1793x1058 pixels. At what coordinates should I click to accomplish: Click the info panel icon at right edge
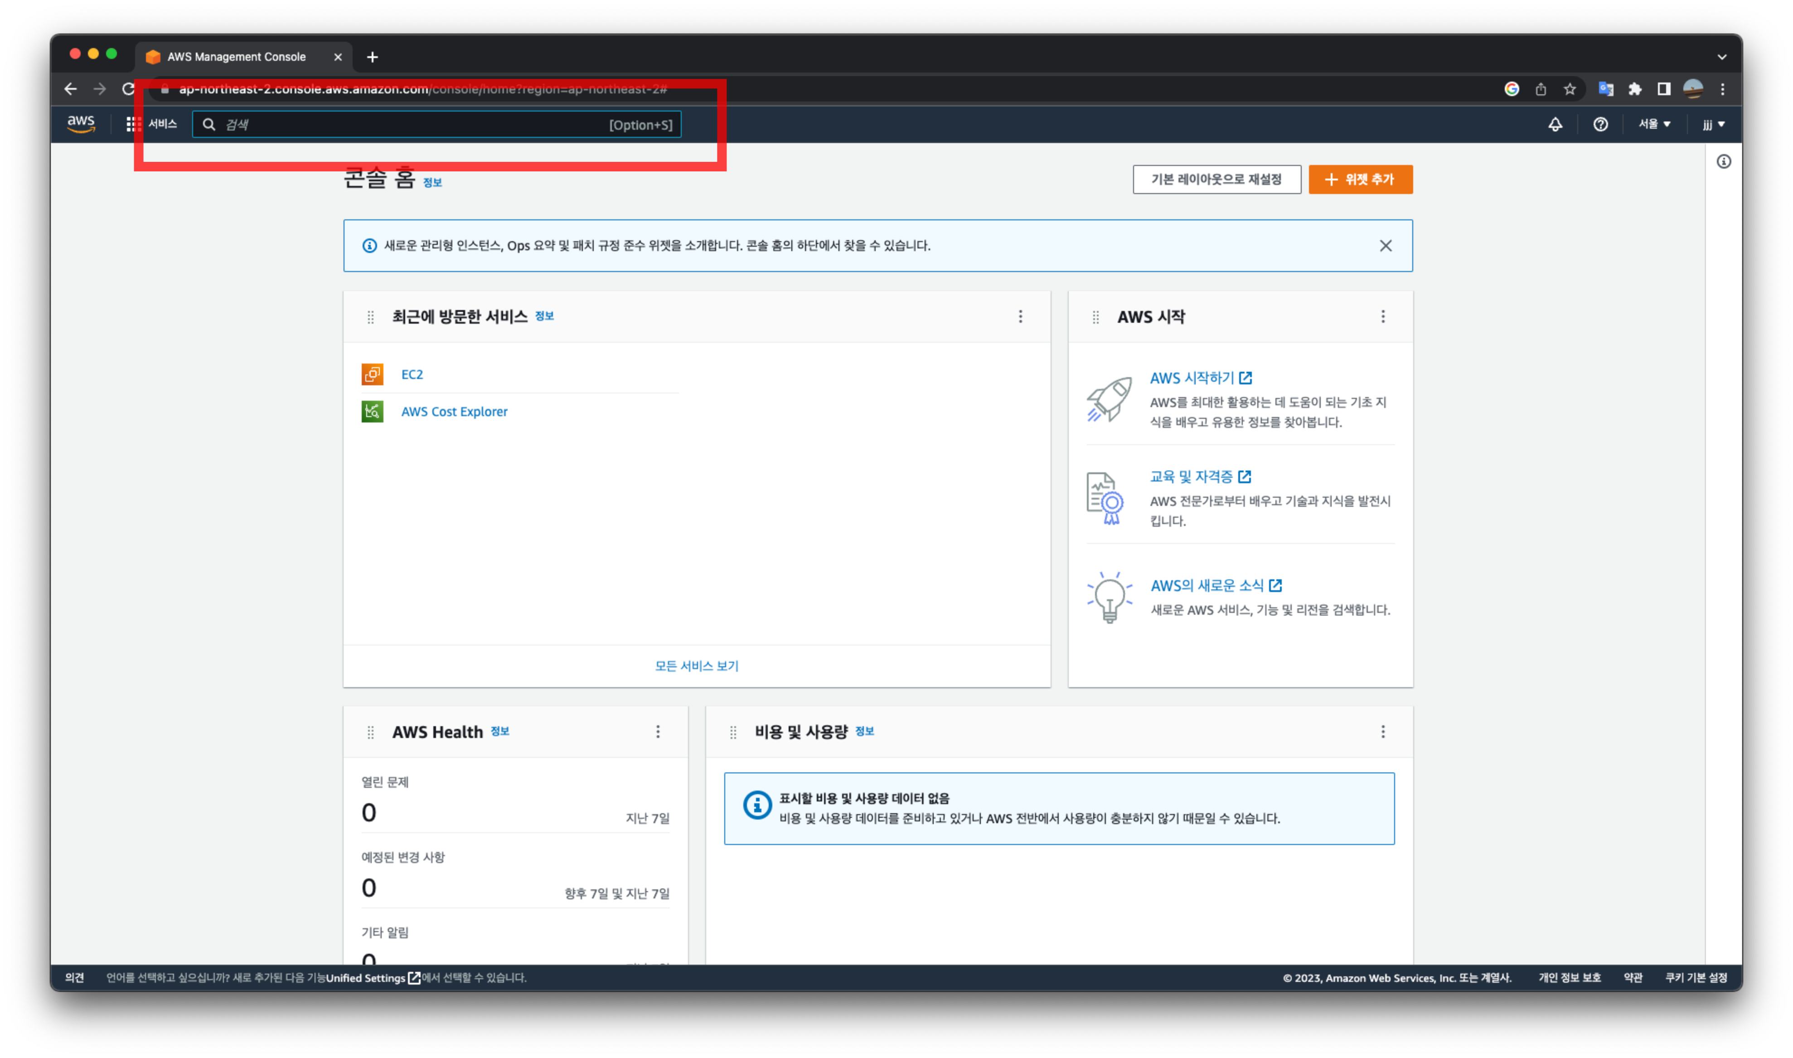pyautogui.click(x=1723, y=162)
